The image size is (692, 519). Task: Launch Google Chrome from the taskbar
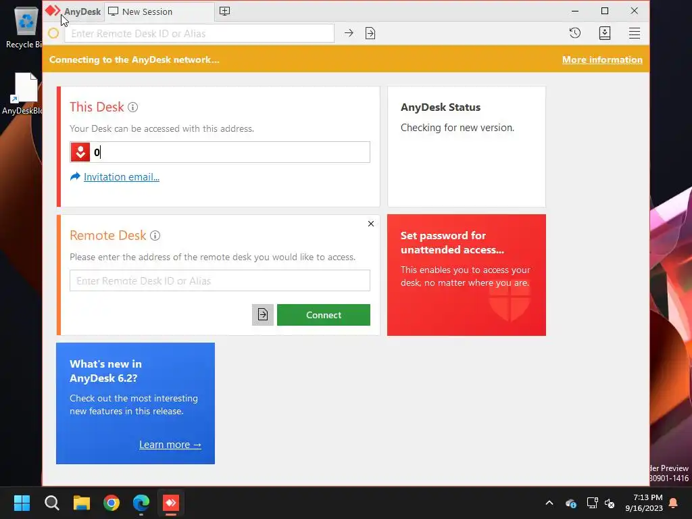pyautogui.click(x=112, y=503)
